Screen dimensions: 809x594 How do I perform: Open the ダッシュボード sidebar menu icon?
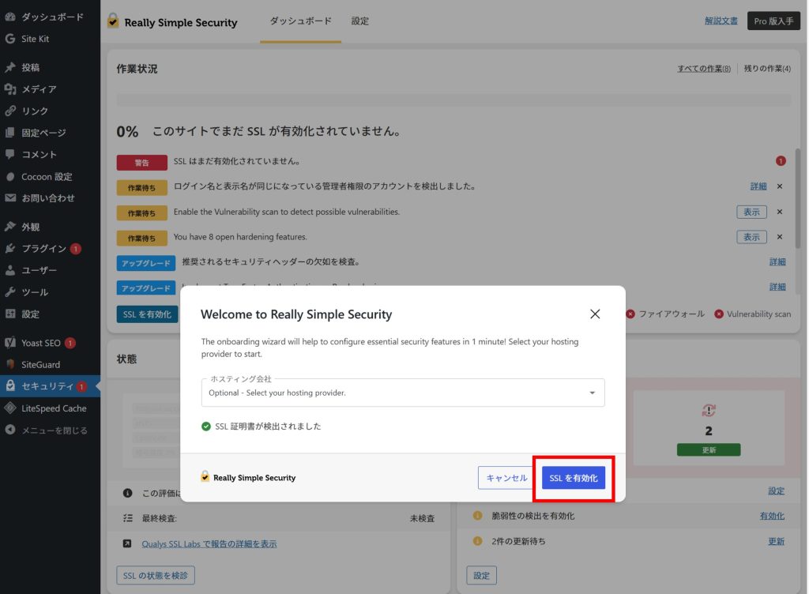click(x=10, y=17)
